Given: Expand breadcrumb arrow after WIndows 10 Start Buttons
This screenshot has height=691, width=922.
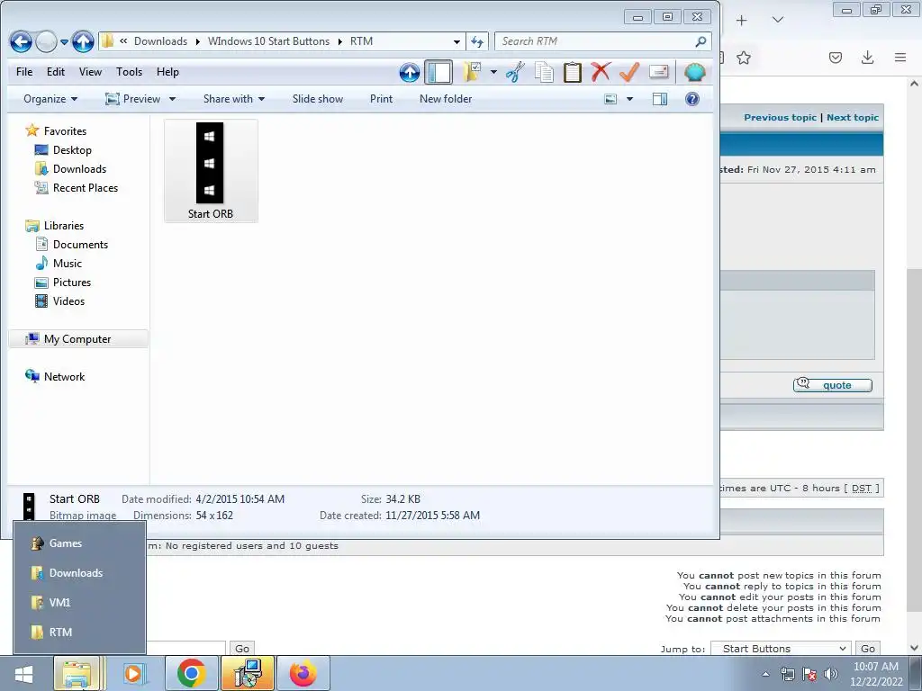Looking at the screenshot, I should click(339, 41).
